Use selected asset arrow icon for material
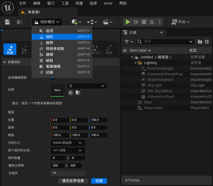 tap(71, 93)
